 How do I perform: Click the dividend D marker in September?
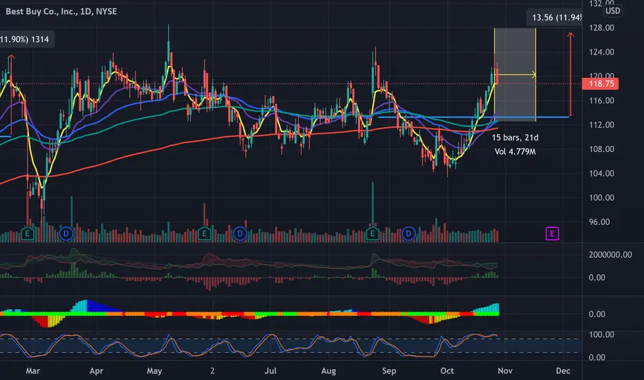(x=408, y=234)
